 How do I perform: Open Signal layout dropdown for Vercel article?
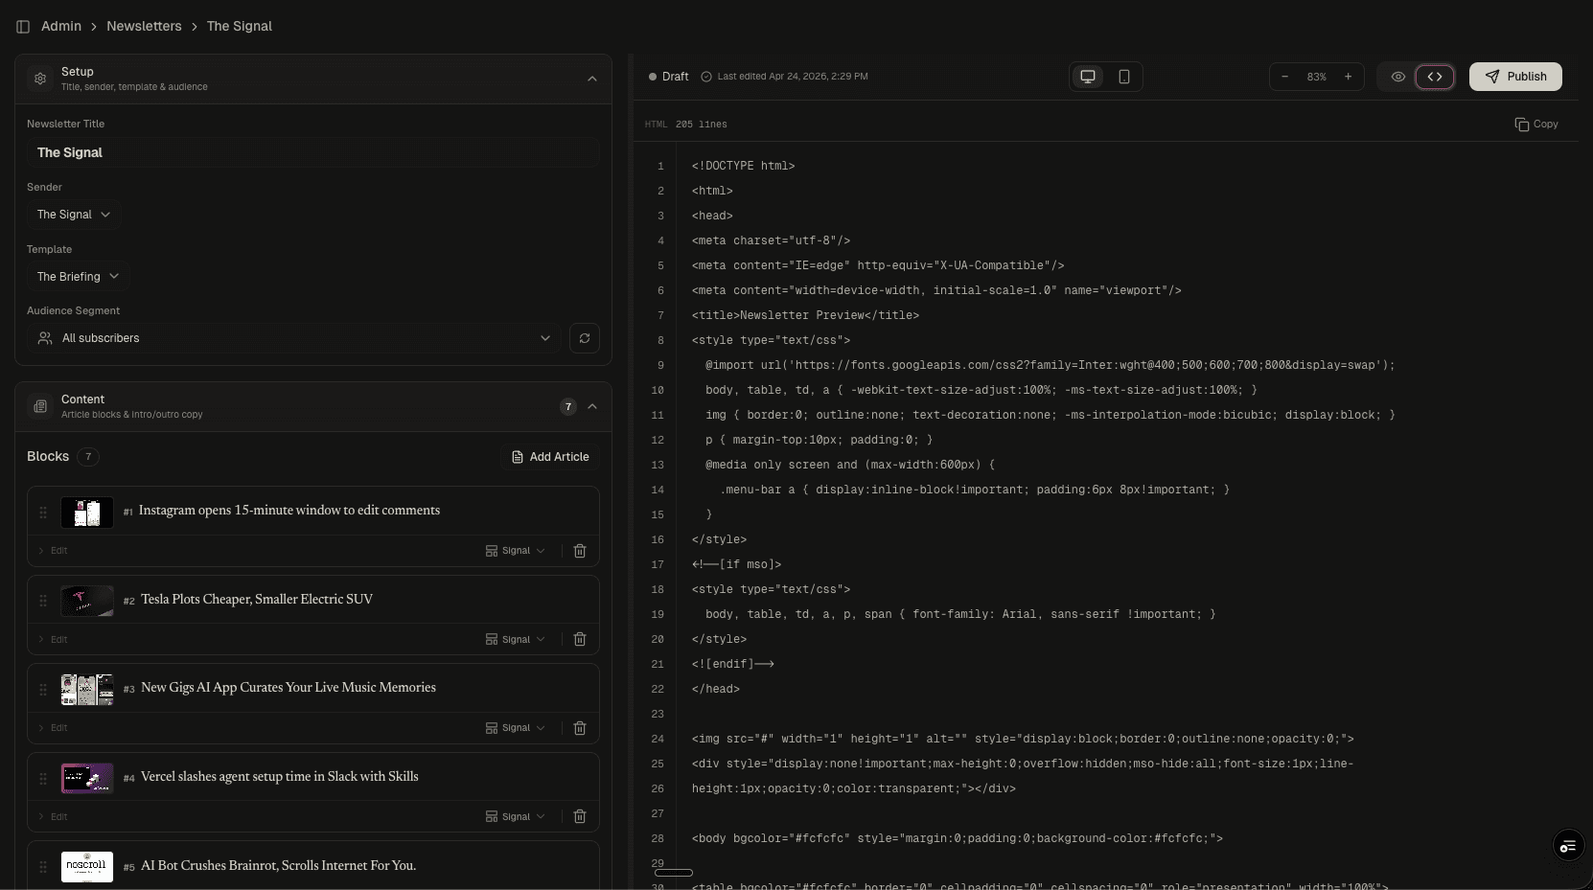516,817
